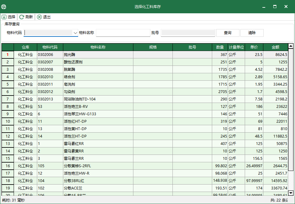295x204 pixels.
Task: Click the scrollbar up arrow
Action: [x=290, y=45]
